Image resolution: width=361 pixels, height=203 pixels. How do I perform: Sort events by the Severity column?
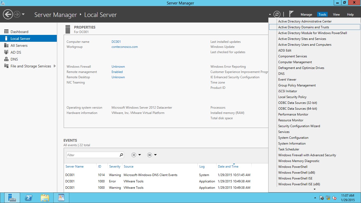click(115, 167)
